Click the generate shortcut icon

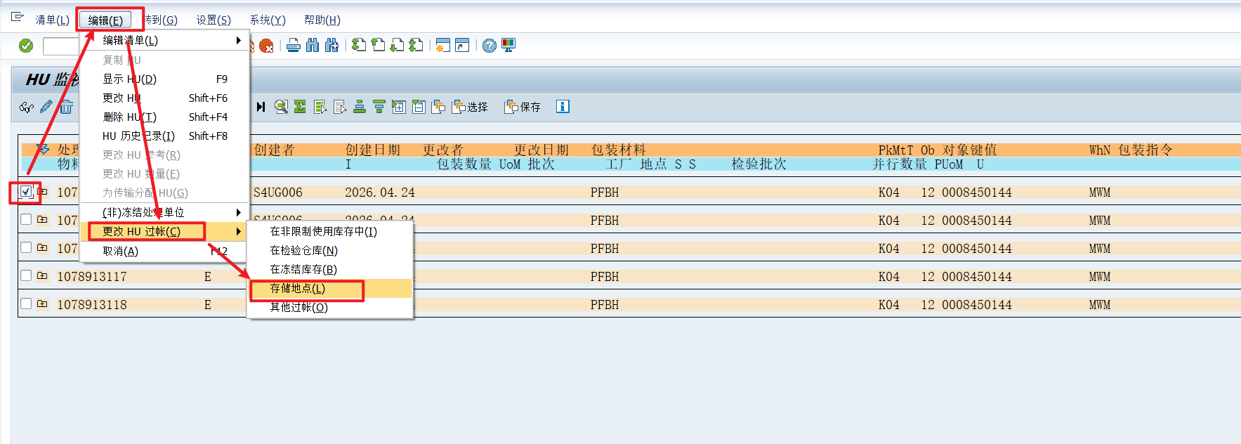point(462,46)
